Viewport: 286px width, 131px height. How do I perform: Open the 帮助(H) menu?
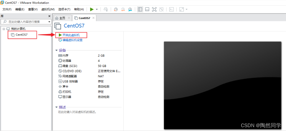(79, 9)
